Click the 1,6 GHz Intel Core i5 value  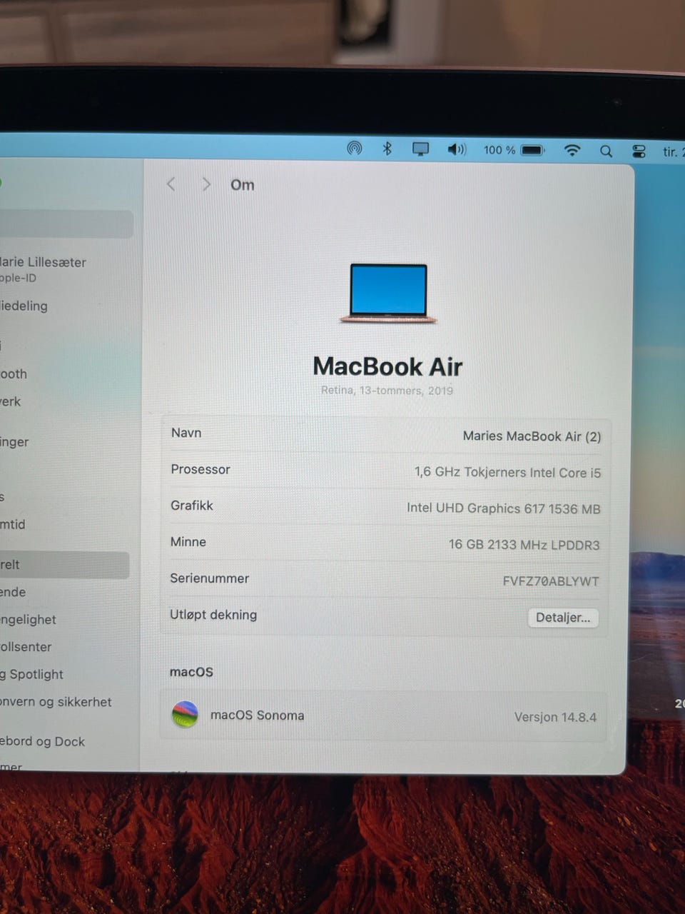point(507,472)
